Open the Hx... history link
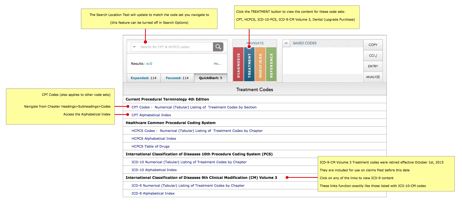Screen dimensions: 462x217 [217, 64]
